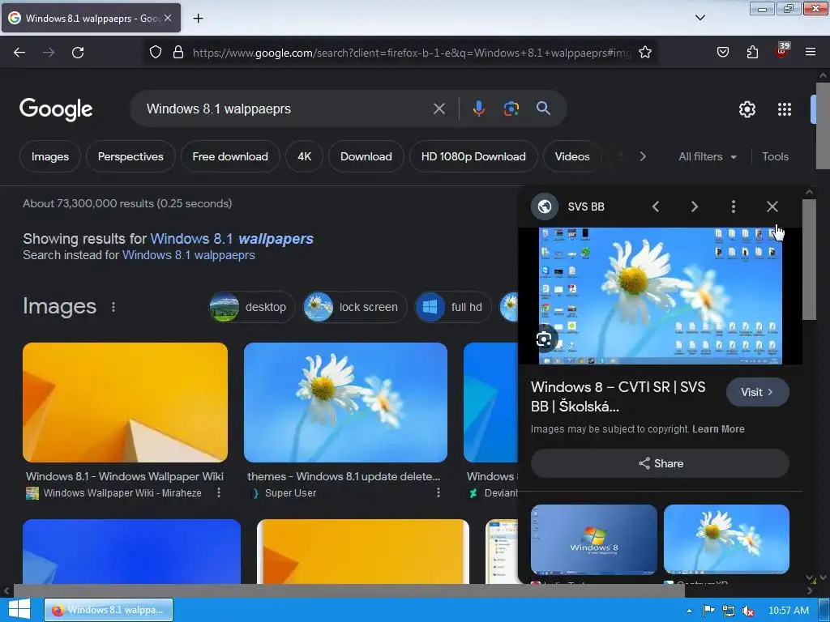Open the ad blocker extension with badge 39
830x622 pixels.
782,51
